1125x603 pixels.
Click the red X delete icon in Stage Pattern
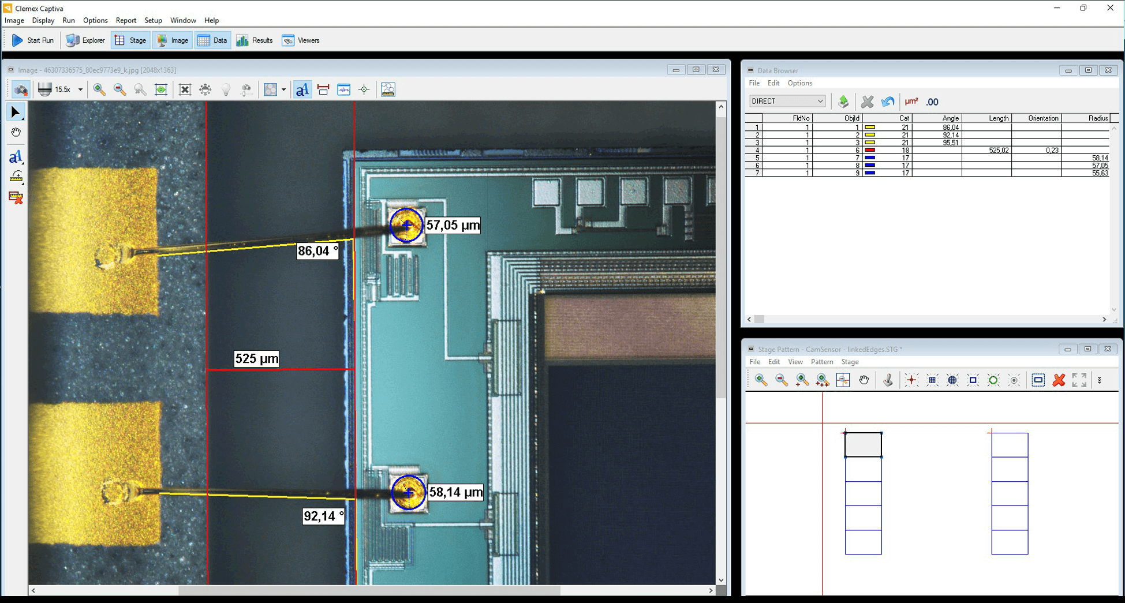1059,380
